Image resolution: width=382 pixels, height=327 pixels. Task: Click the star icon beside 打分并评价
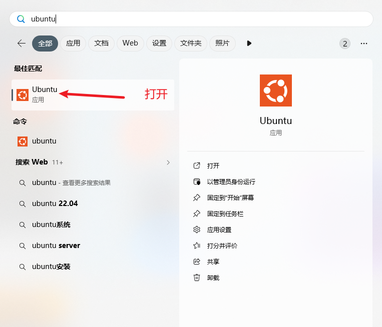tap(197, 245)
